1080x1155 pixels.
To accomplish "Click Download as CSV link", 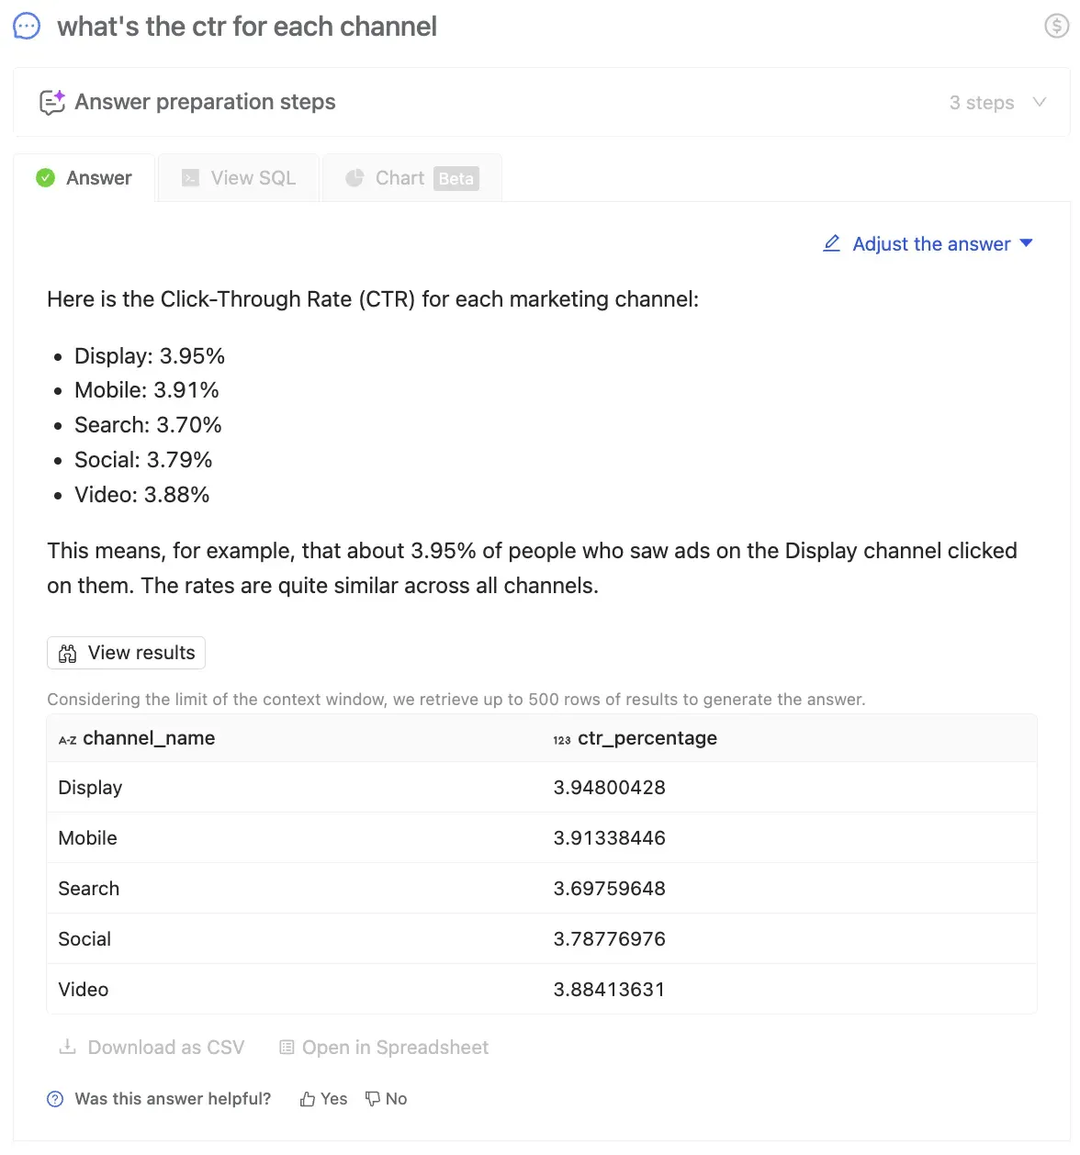I will pos(165,1048).
